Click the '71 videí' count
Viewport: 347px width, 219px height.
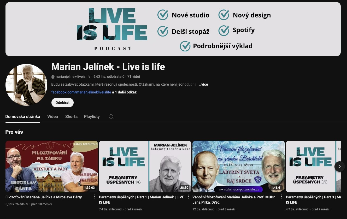(x=134, y=76)
